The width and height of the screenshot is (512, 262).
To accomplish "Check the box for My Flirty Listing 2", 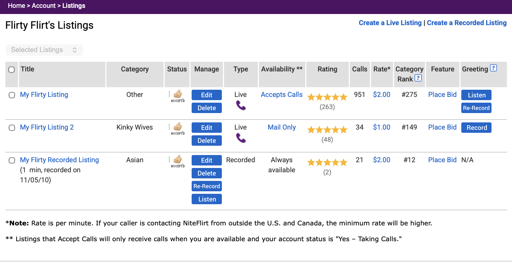I will pyautogui.click(x=12, y=128).
